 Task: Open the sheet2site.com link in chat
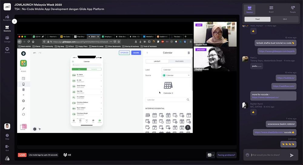[x=269, y=132]
